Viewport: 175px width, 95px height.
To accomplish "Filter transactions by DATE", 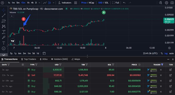I will point(8,65).
